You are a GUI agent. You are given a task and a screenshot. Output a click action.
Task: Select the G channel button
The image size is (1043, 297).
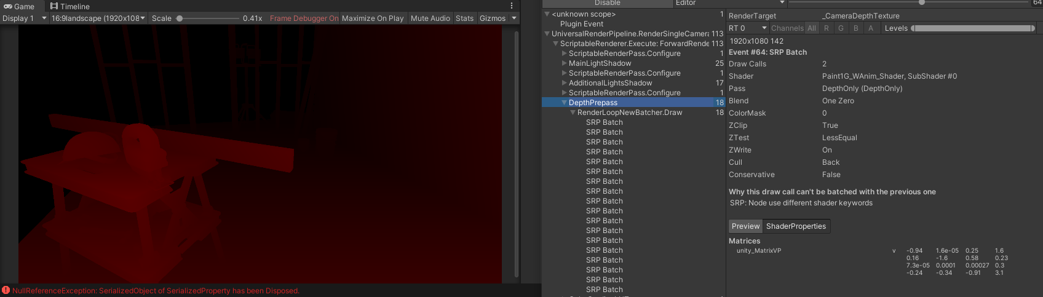(x=841, y=28)
